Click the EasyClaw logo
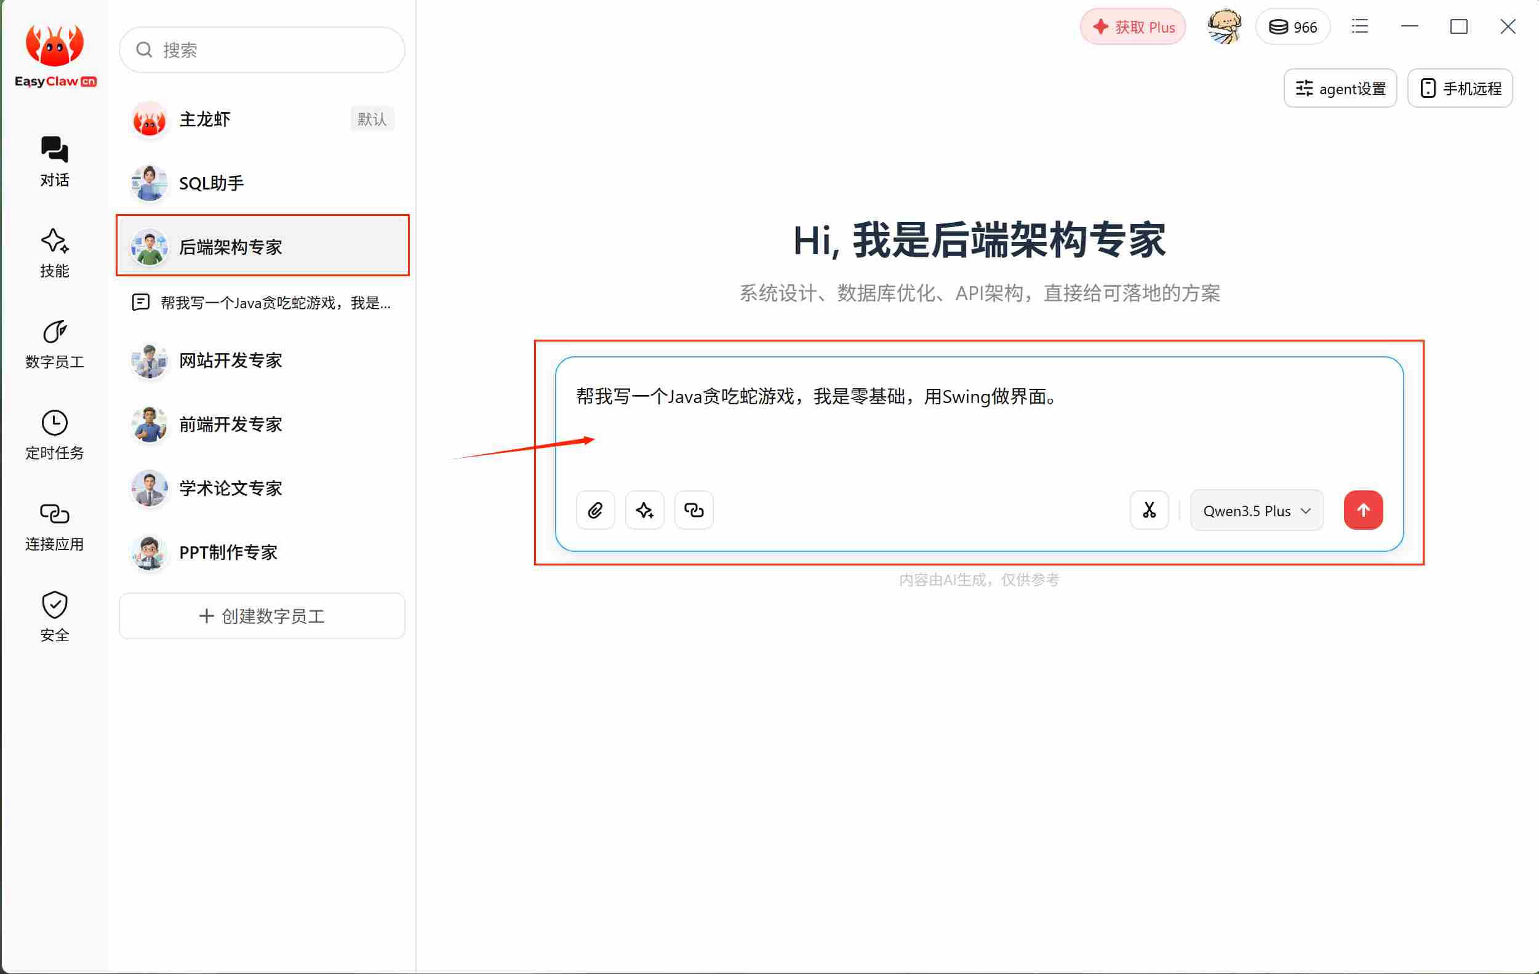1539x974 pixels. click(55, 55)
